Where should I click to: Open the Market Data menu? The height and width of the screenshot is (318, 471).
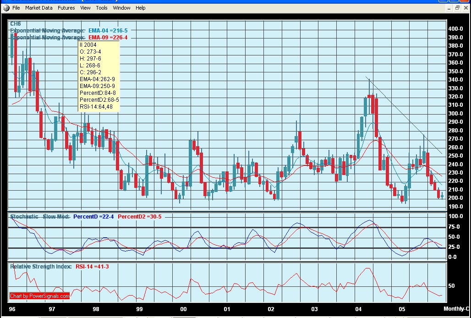39,8
